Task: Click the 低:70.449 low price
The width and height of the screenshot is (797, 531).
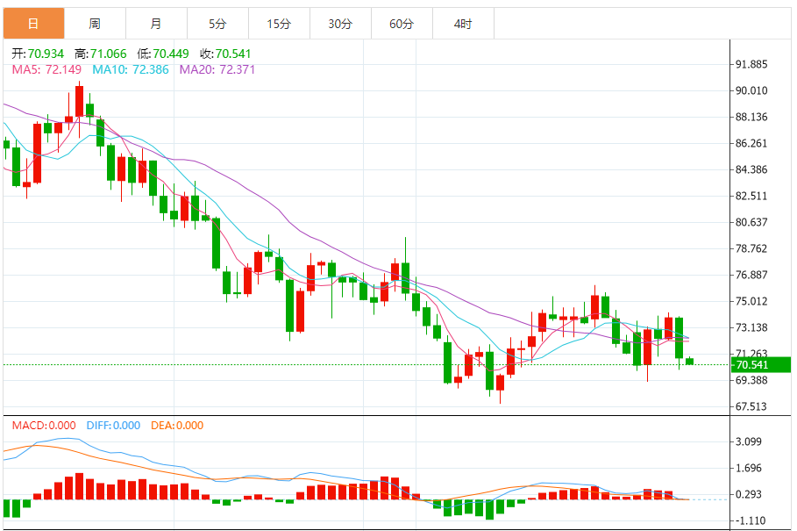Action: point(163,54)
